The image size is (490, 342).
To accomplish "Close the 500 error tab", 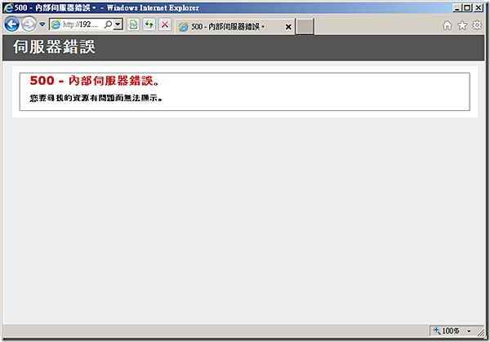I will 288,27.
